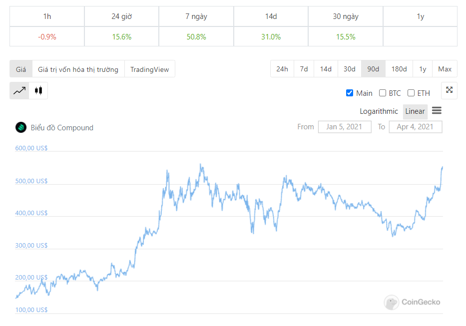The image size is (466, 326).
Task: Click the -0.9% 1h change value
Action: pos(47,37)
